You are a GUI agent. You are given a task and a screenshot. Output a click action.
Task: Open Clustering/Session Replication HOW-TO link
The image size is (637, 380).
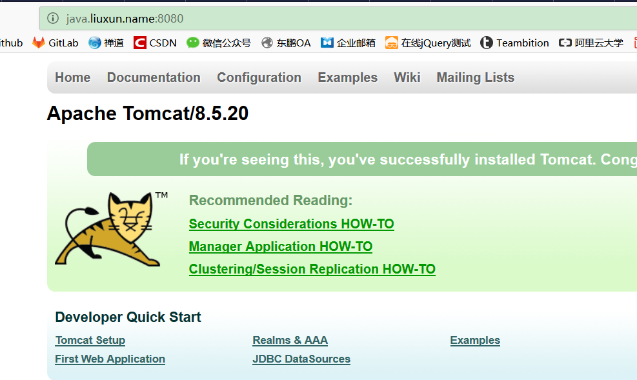coord(312,269)
